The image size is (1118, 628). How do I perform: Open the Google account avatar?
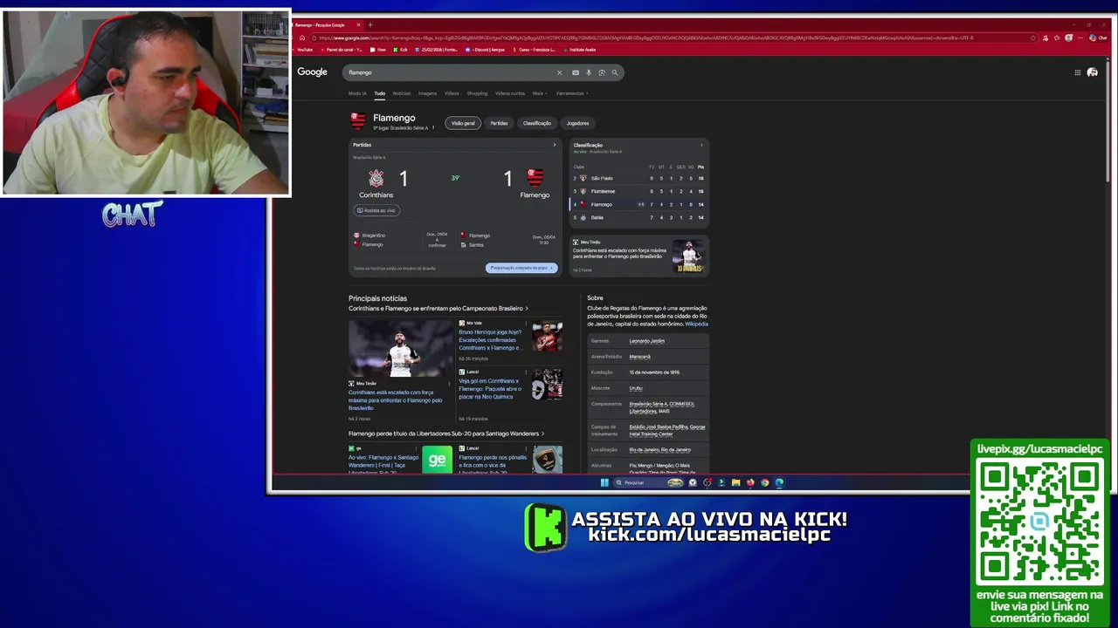pyautogui.click(x=1093, y=72)
